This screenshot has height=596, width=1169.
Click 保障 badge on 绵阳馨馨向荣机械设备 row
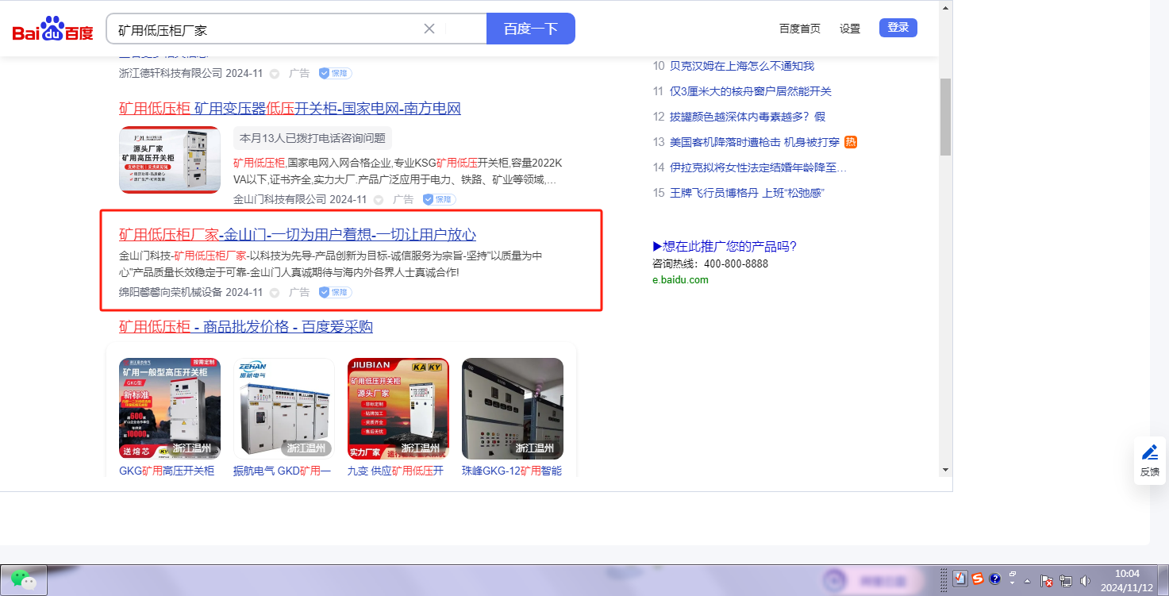(x=335, y=293)
